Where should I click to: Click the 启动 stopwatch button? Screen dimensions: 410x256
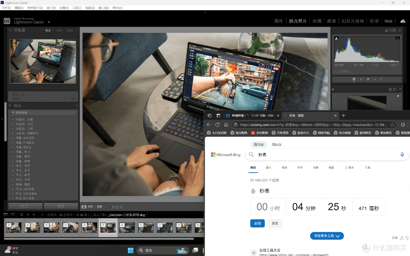click(x=257, y=223)
